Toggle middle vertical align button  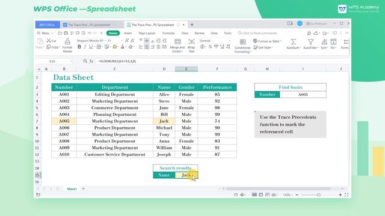[147, 41]
